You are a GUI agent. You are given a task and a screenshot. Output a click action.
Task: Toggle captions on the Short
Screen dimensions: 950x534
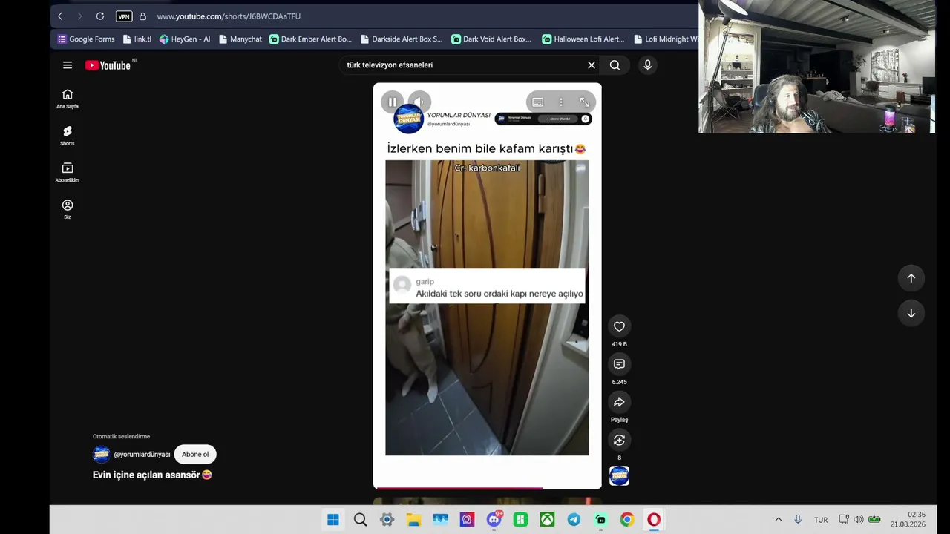538,102
